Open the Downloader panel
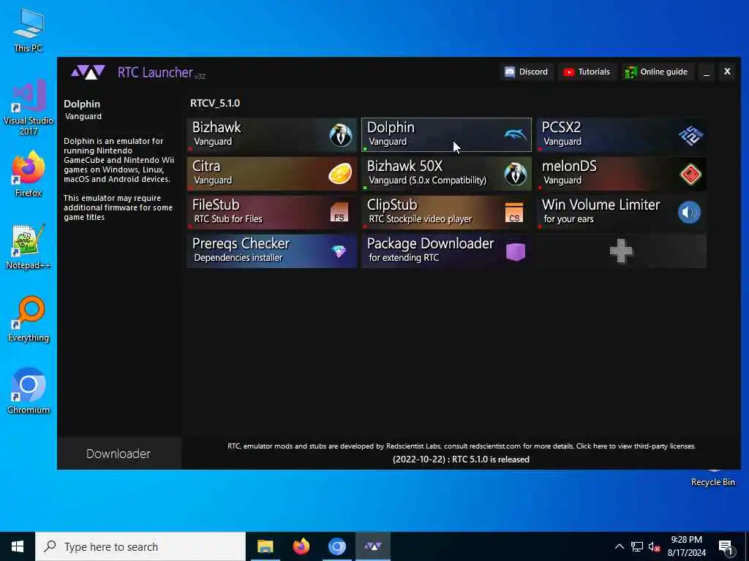This screenshot has width=749, height=561. point(119,454)
